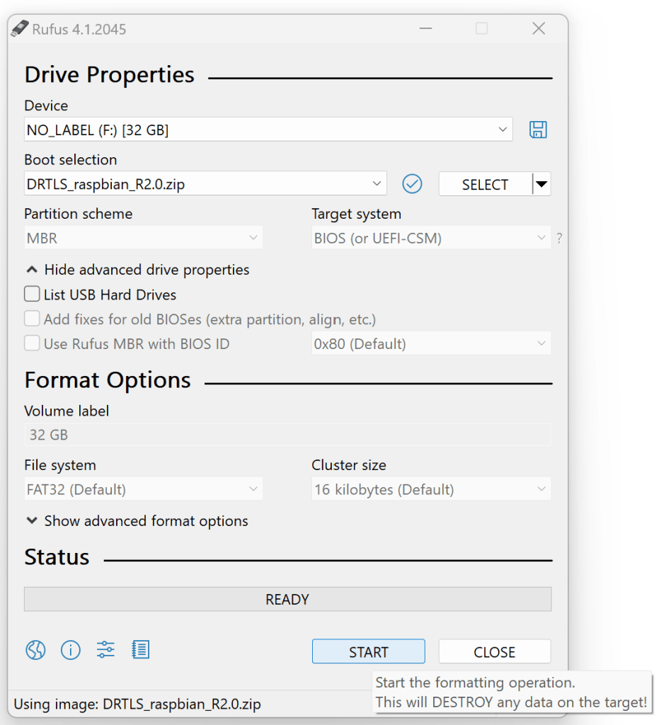Click the save drive image floppy icon
Screen dimensions: 666x725
(538, 130)
